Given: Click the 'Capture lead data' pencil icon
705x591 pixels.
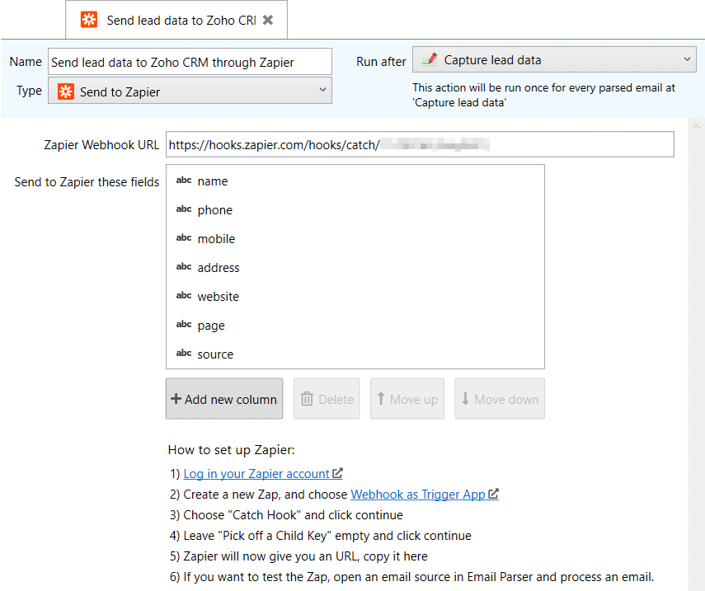Looking at the screenshot, I should click(430, 59).
